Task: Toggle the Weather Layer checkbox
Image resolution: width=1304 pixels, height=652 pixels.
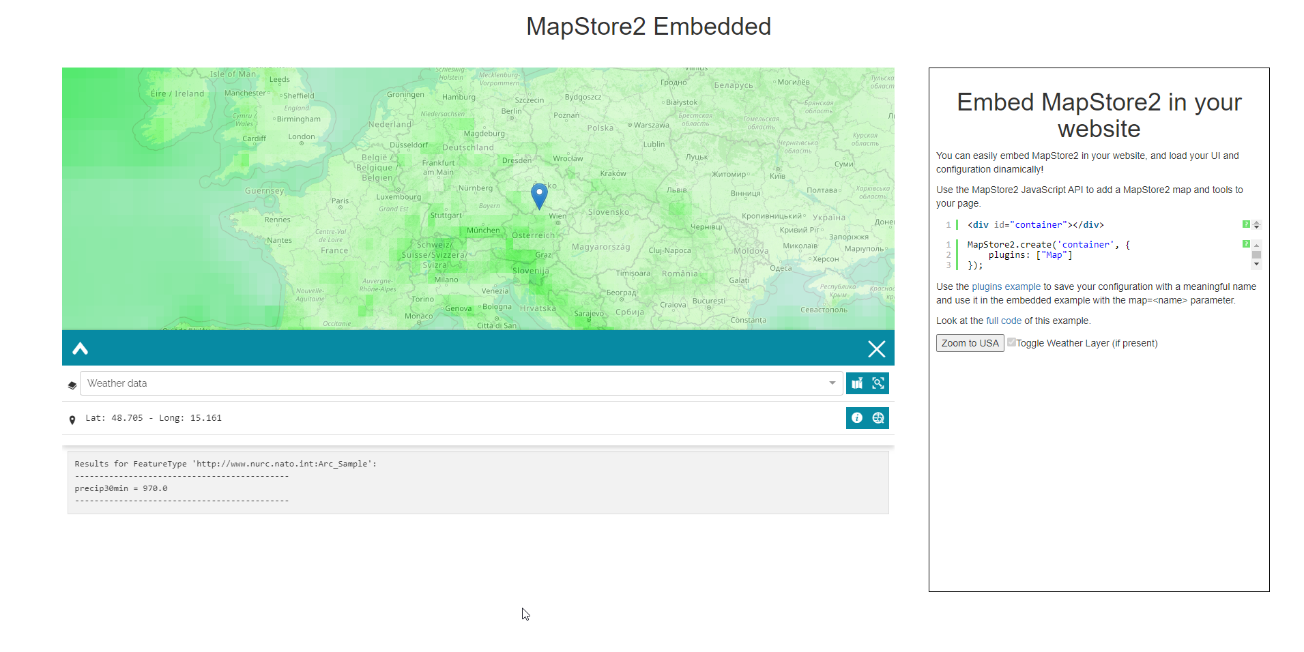Action: click(x=1011, y=342)
